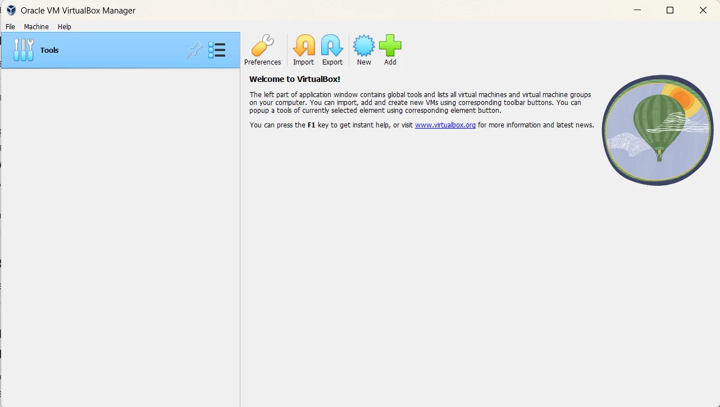This screenshot has width=720, height=407.
Task: Click the empty virtual machine list area
Action: tap(120, 236)
